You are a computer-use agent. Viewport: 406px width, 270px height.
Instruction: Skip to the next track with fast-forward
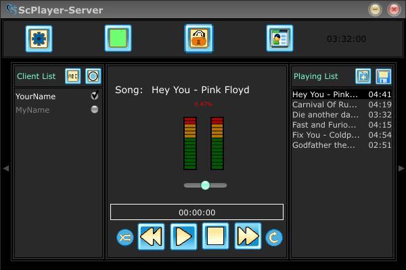click(x=248, y=236)
